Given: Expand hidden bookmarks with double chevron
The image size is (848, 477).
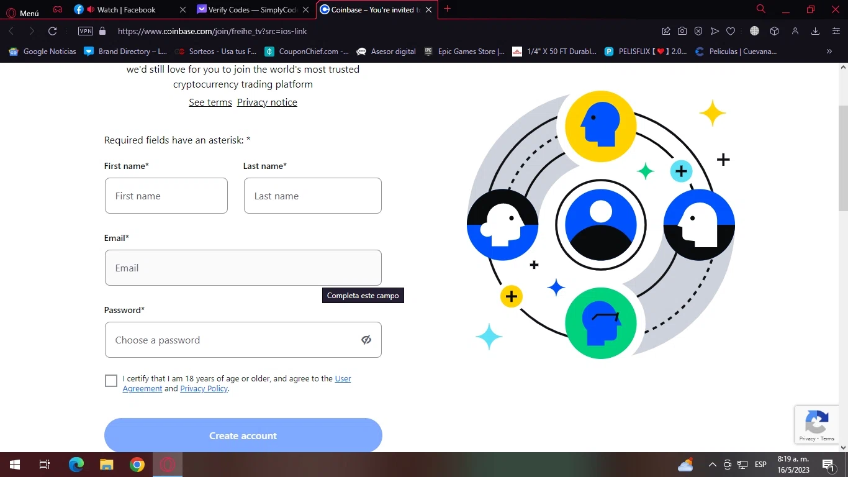Looking at the screenshot, I should tap(829, 52).
